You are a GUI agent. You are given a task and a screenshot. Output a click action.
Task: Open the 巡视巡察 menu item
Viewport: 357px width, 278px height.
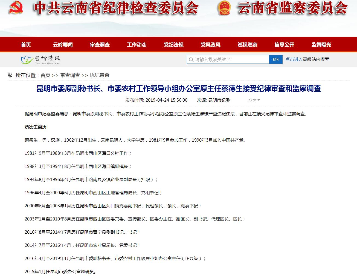coord(248,45)
